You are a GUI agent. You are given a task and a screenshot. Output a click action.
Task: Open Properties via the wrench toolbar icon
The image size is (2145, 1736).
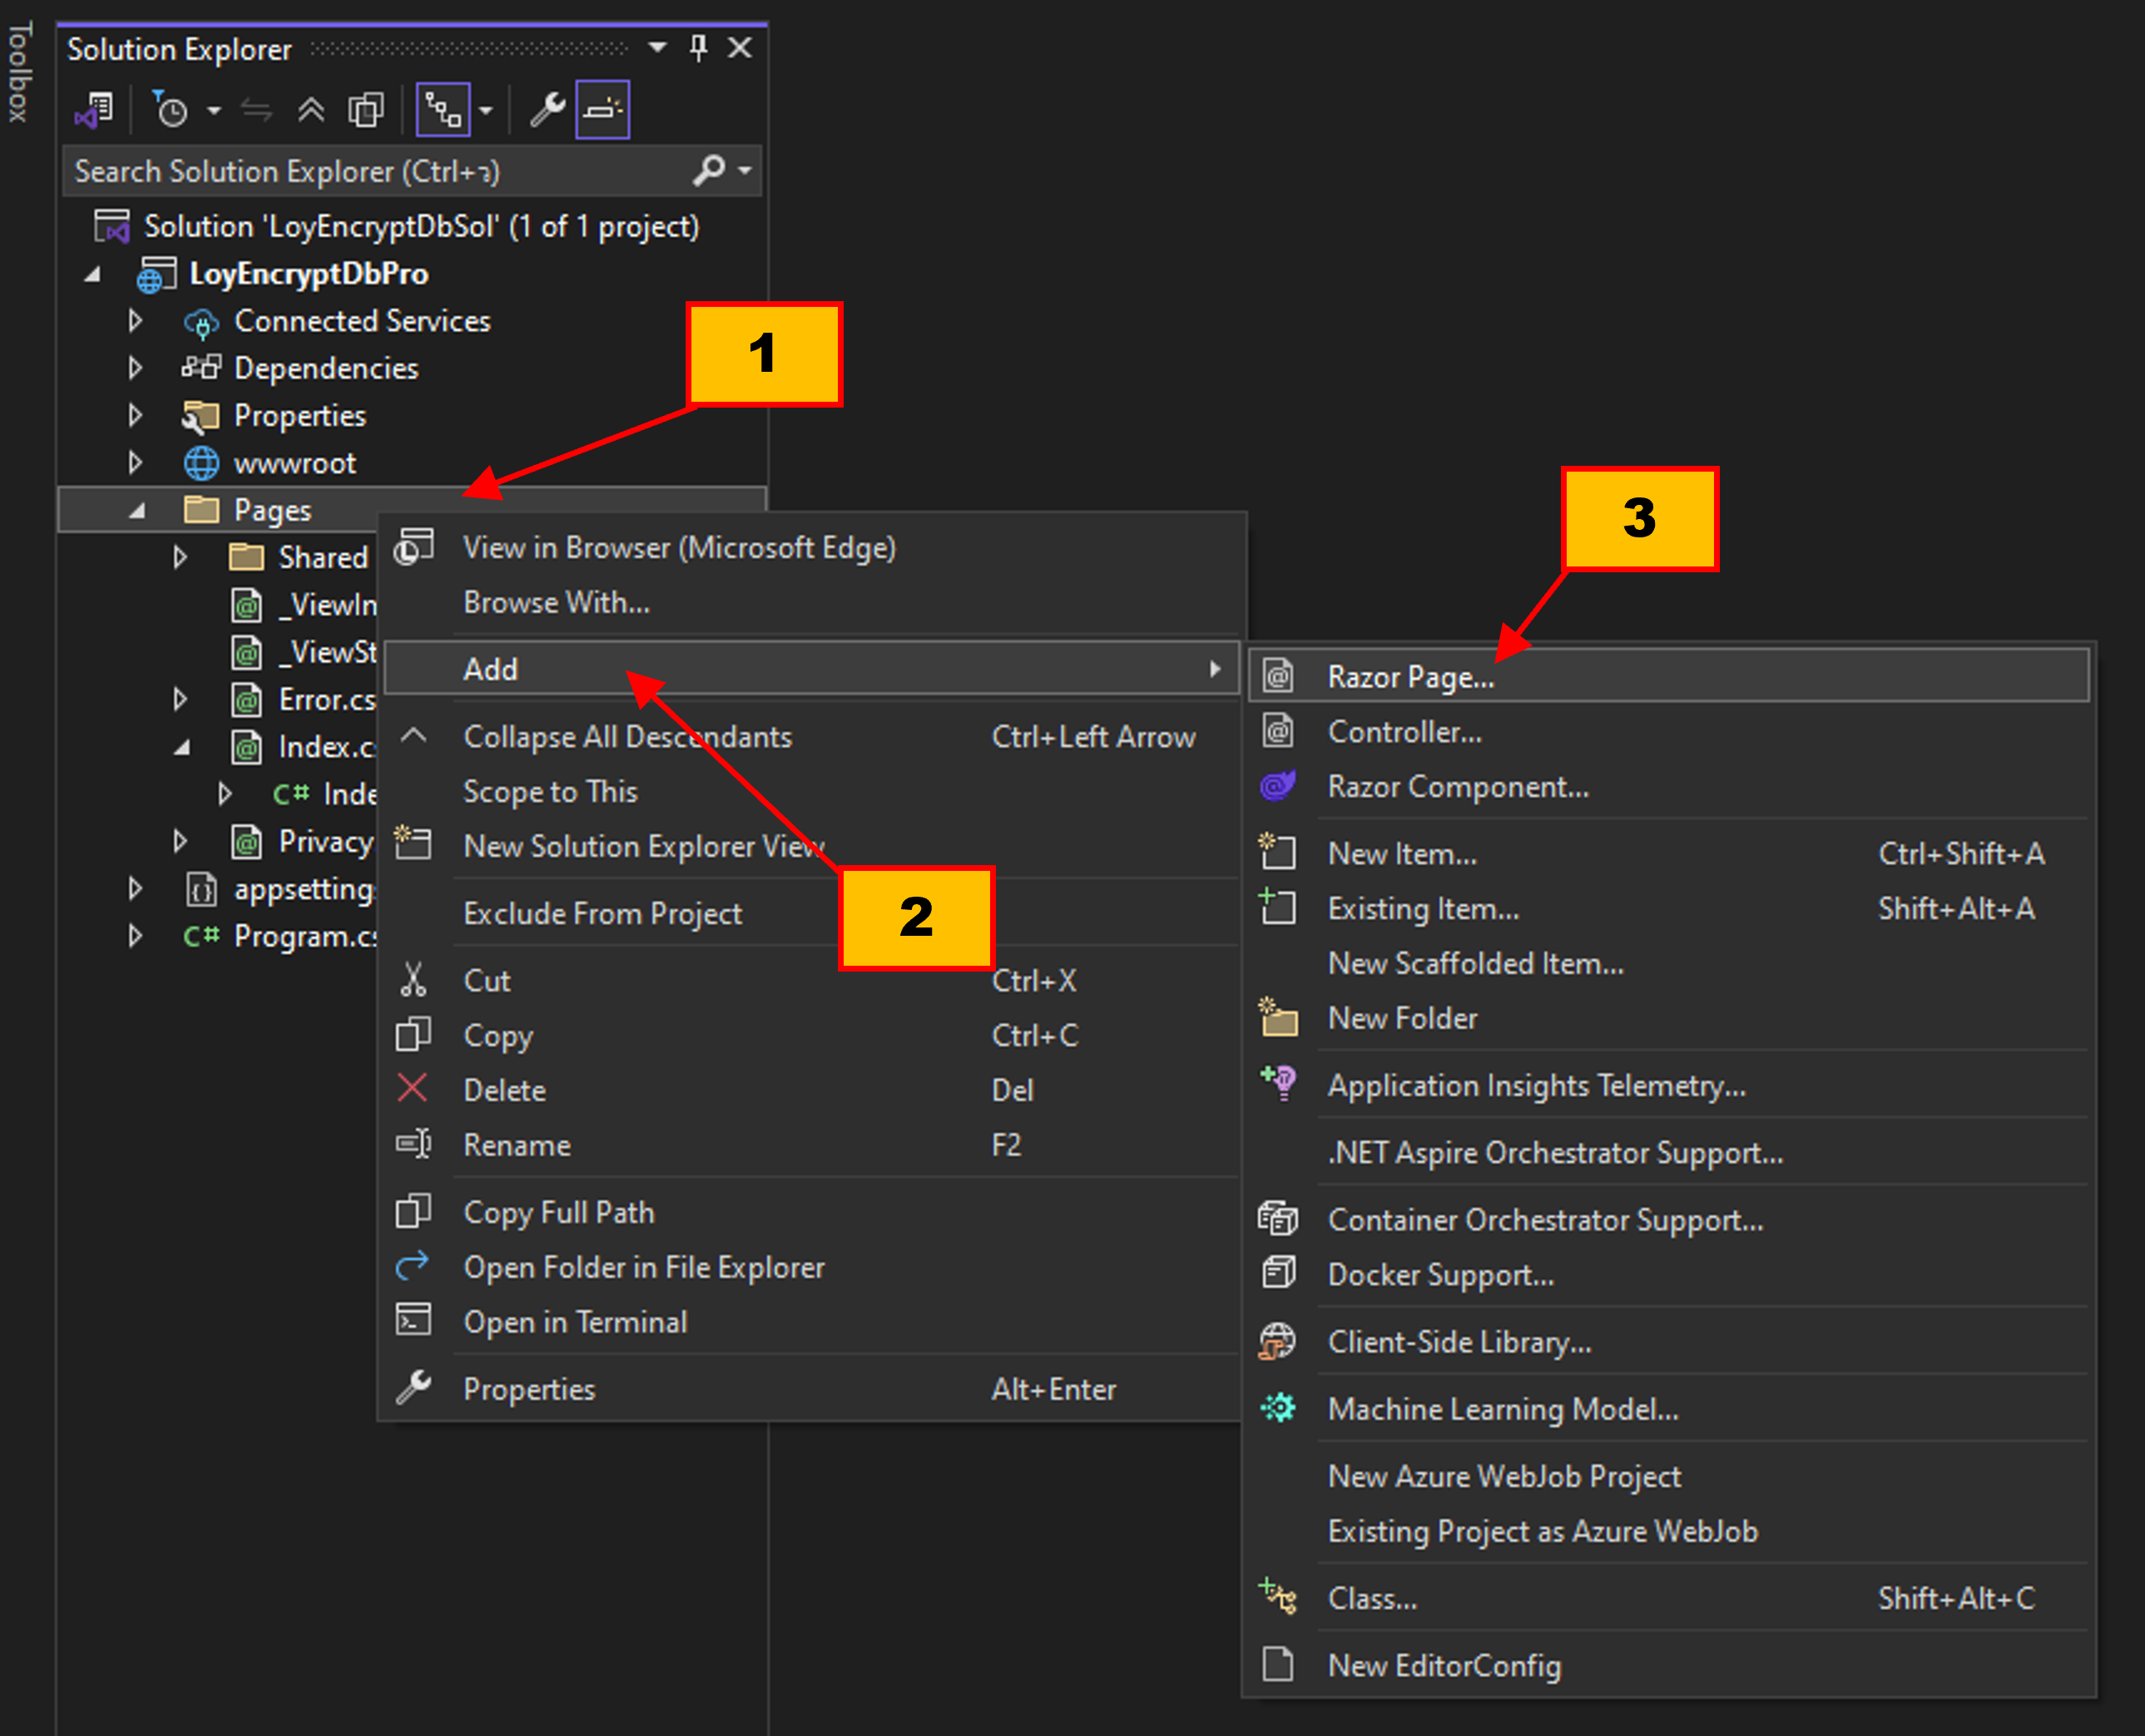click(547, 110)
